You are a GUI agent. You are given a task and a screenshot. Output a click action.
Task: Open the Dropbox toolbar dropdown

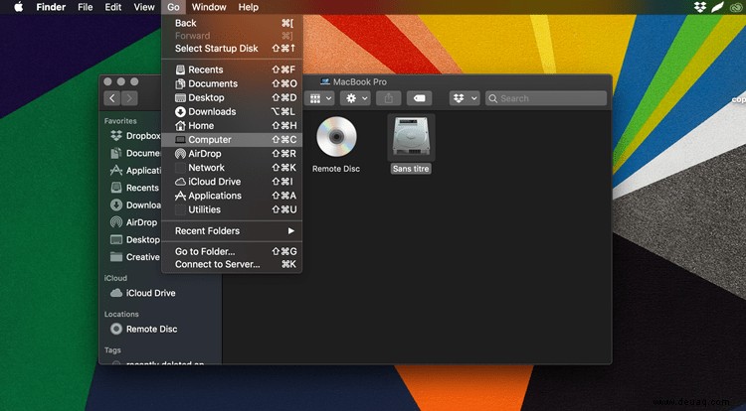tap(465, 98)
